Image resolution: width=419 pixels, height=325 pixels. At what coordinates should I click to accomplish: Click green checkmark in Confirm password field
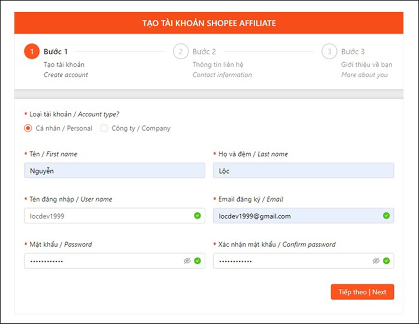click(x=387, y=261)
